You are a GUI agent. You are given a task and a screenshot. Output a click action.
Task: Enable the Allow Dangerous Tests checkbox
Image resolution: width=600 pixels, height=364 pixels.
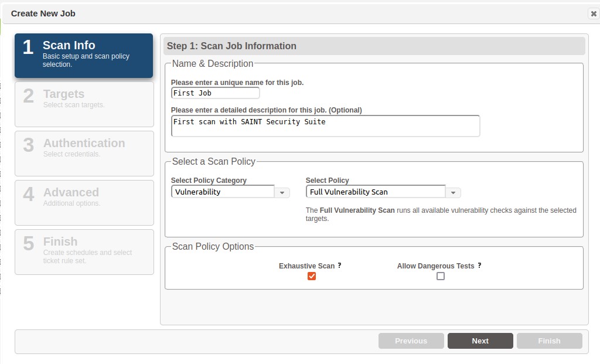coord(441,276)
